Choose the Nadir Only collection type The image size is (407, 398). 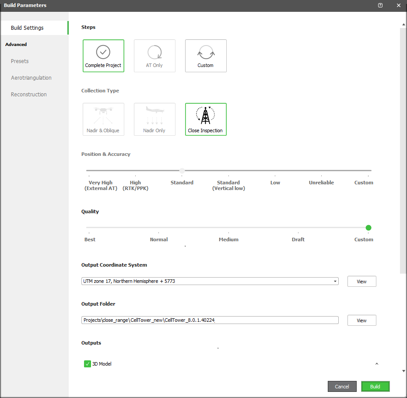[154, 119]
